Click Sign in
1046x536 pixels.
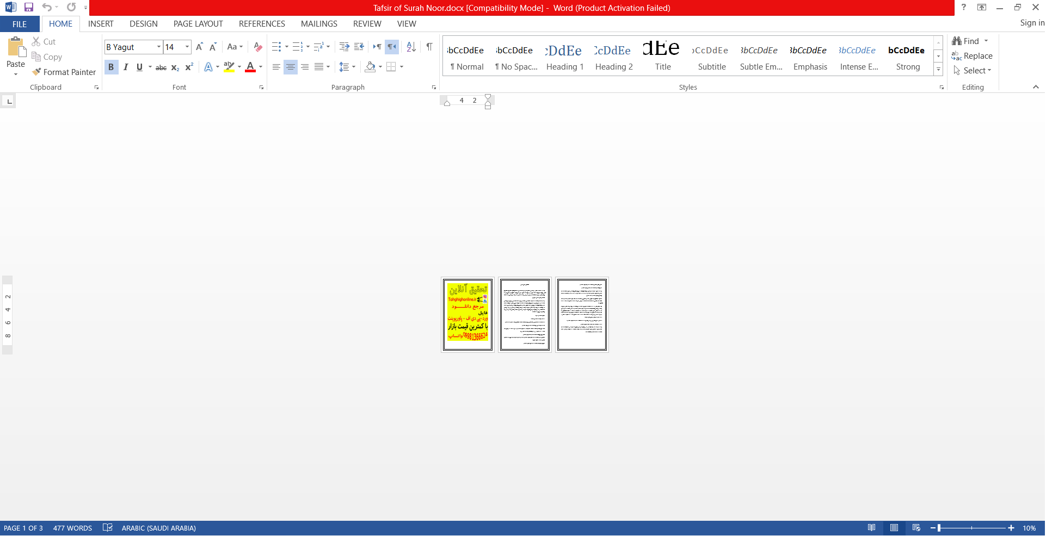(x=1032, y=23)
